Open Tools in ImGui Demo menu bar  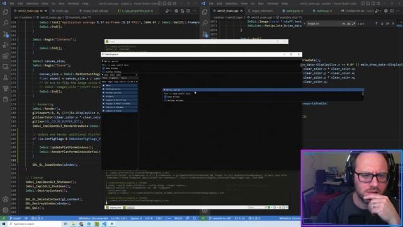pos(123,78)
